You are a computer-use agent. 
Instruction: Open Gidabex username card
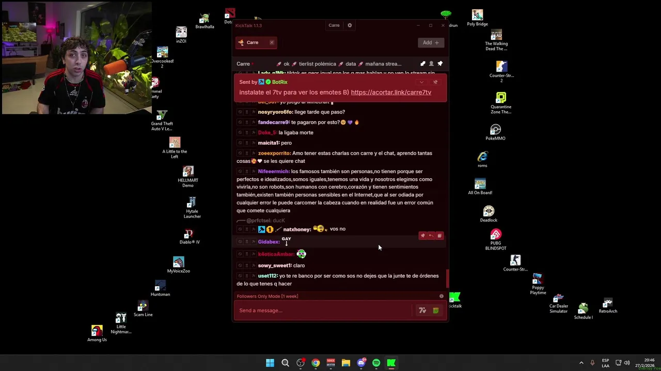click(269, 242)
